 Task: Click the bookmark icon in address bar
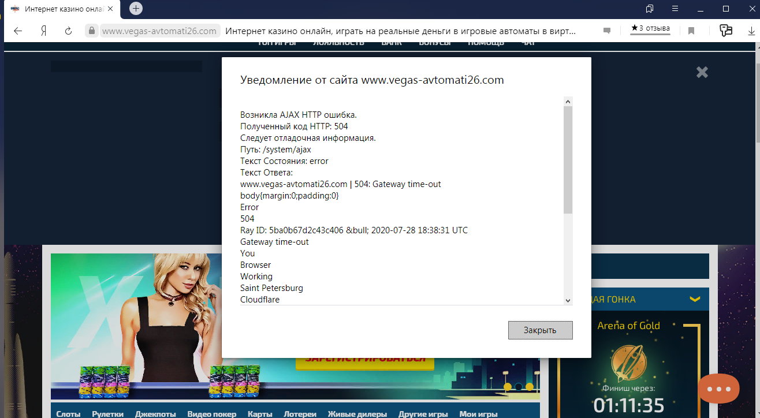691,31
